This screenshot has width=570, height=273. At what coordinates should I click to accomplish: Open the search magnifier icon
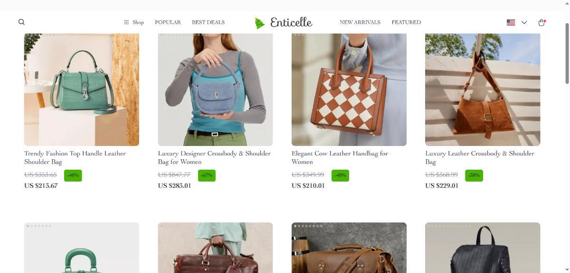21,22
